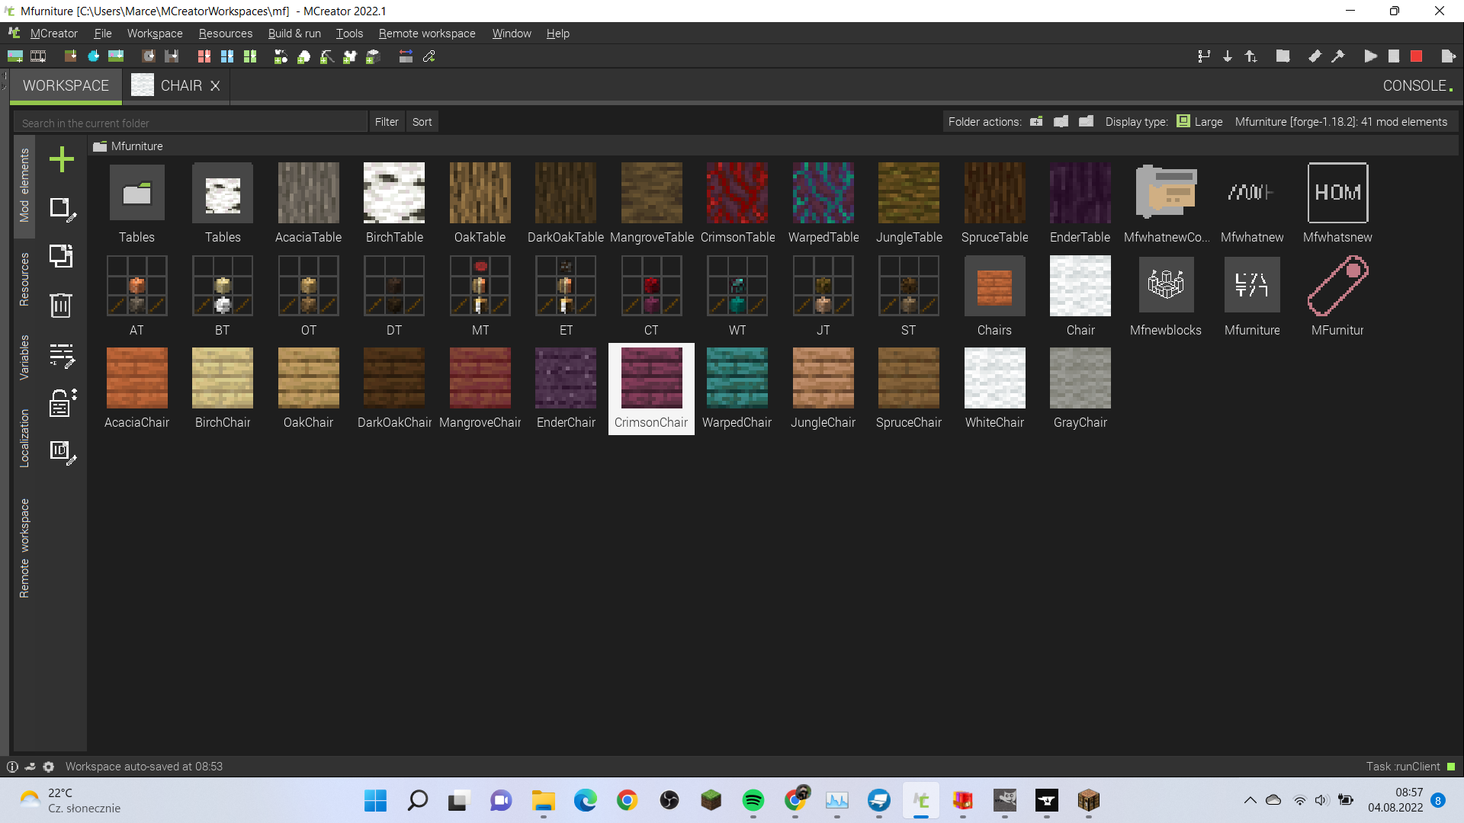The width and height of the screenshot is (1464, 823).
Task: Click the duplicate selected mod element icon
Action: 62,256
